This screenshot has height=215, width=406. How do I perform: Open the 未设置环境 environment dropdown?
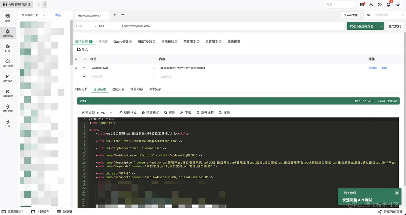[x=388, y=15]
